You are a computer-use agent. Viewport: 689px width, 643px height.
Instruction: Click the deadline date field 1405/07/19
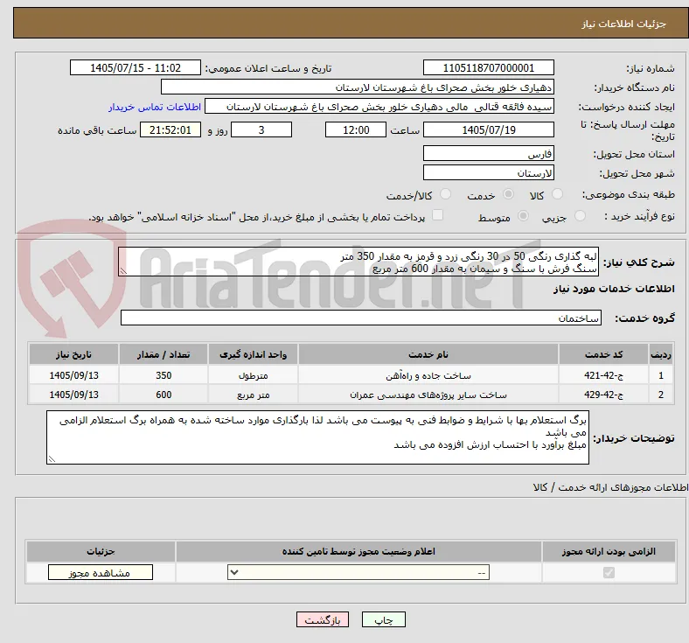[x=489, y=129]
